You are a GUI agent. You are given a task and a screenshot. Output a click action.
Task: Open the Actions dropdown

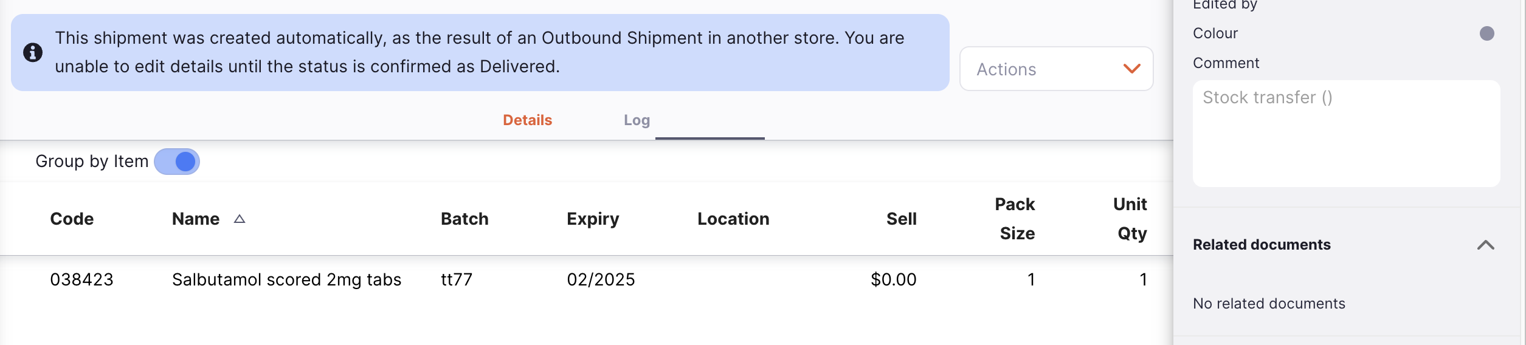click(x=1055, y=69)
